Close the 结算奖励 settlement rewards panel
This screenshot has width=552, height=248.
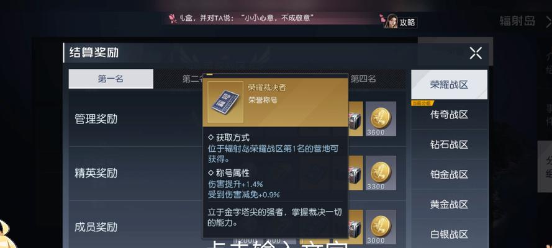tap(475, 53)
